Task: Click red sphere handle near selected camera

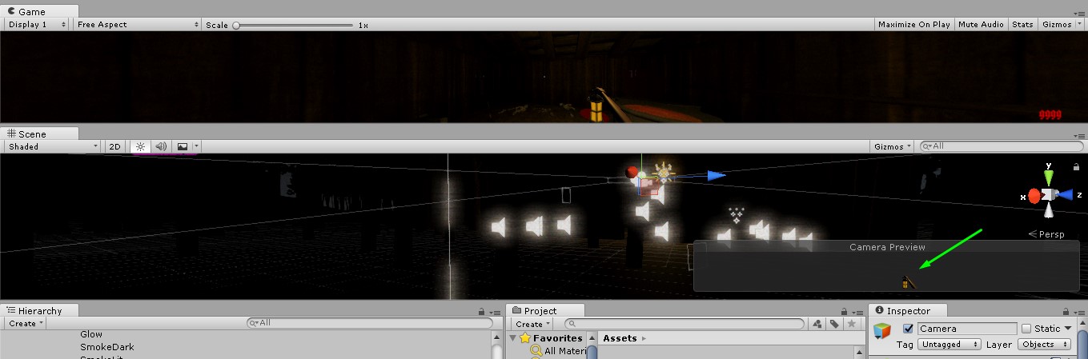Action: 632,172
